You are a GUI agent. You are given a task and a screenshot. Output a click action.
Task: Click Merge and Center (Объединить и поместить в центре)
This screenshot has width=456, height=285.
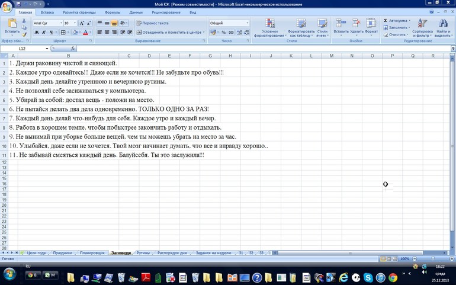(x=168, y=32)
